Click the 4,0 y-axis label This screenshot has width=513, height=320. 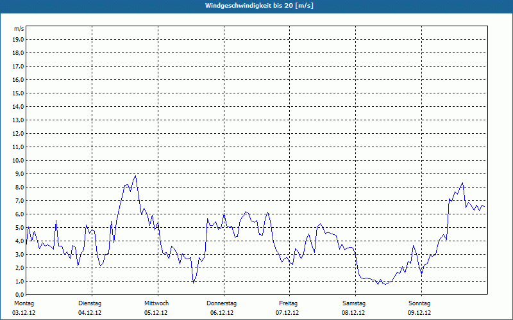(x=19, y=241)
